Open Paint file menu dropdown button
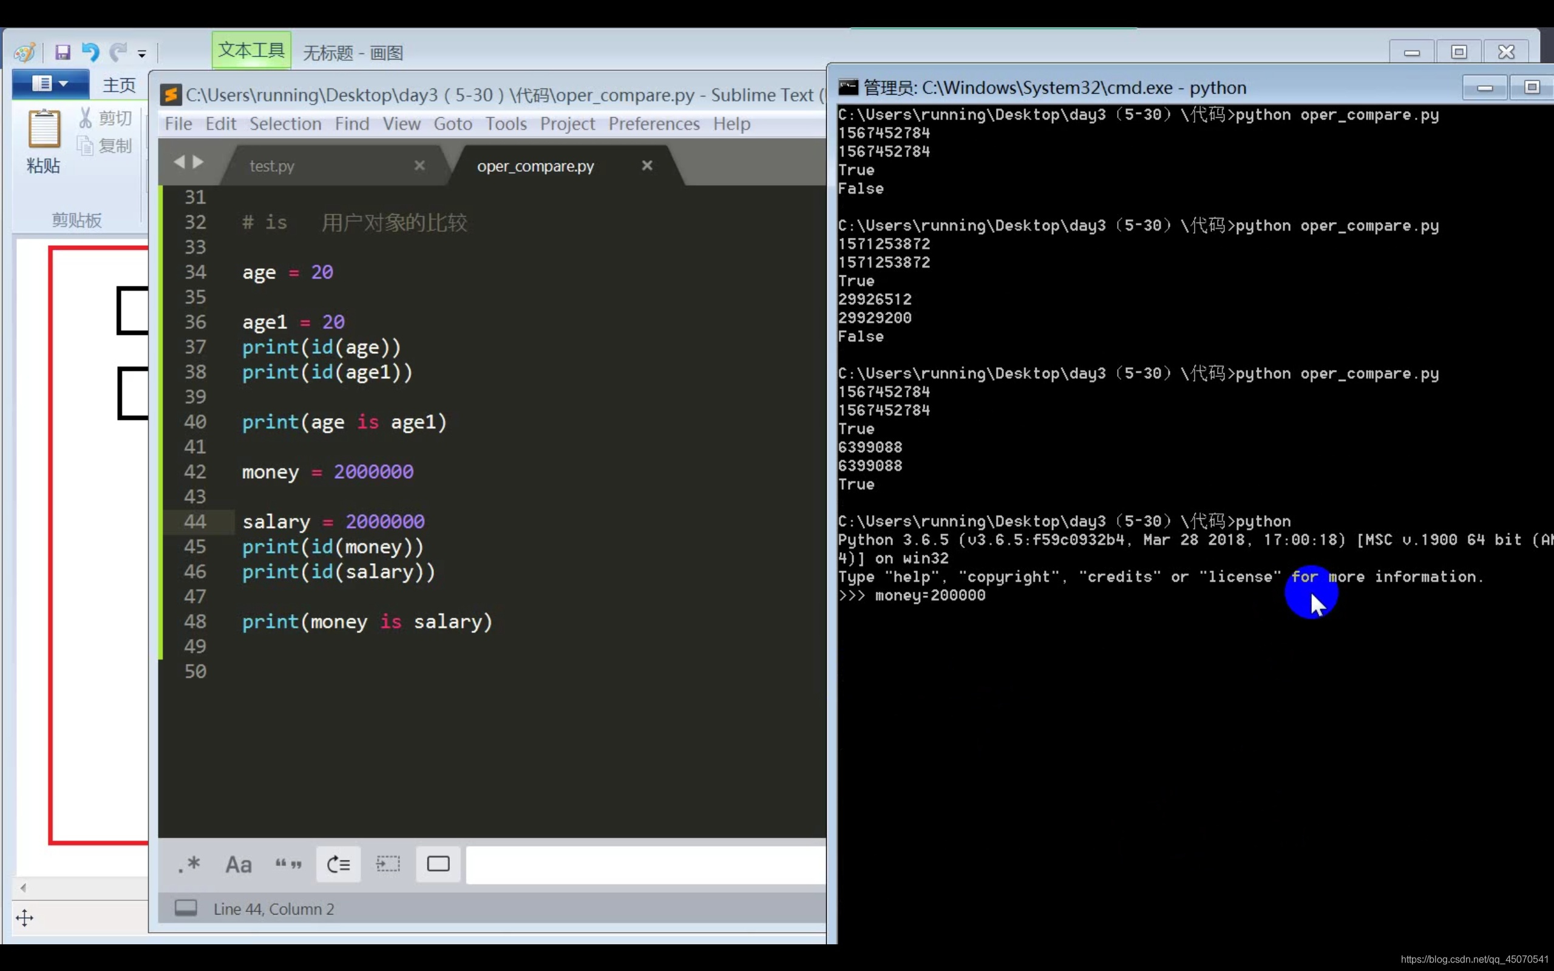Screen dimensions: 1554x971 click(50, 84)
